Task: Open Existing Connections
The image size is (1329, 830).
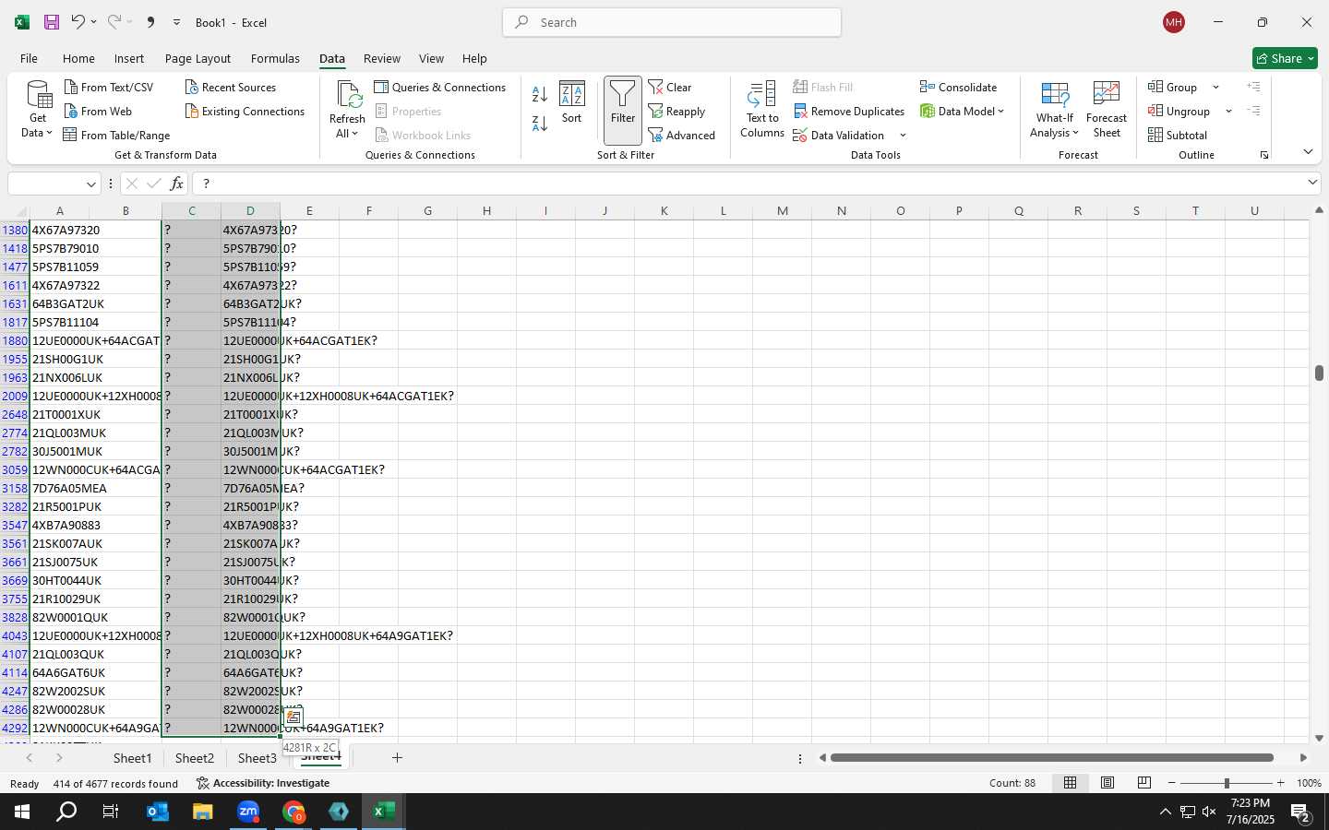Action: coord(245,111)
